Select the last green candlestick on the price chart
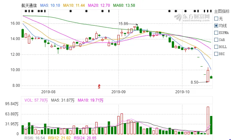The height and width of the screenshot is (140, 231). [211, 77]
